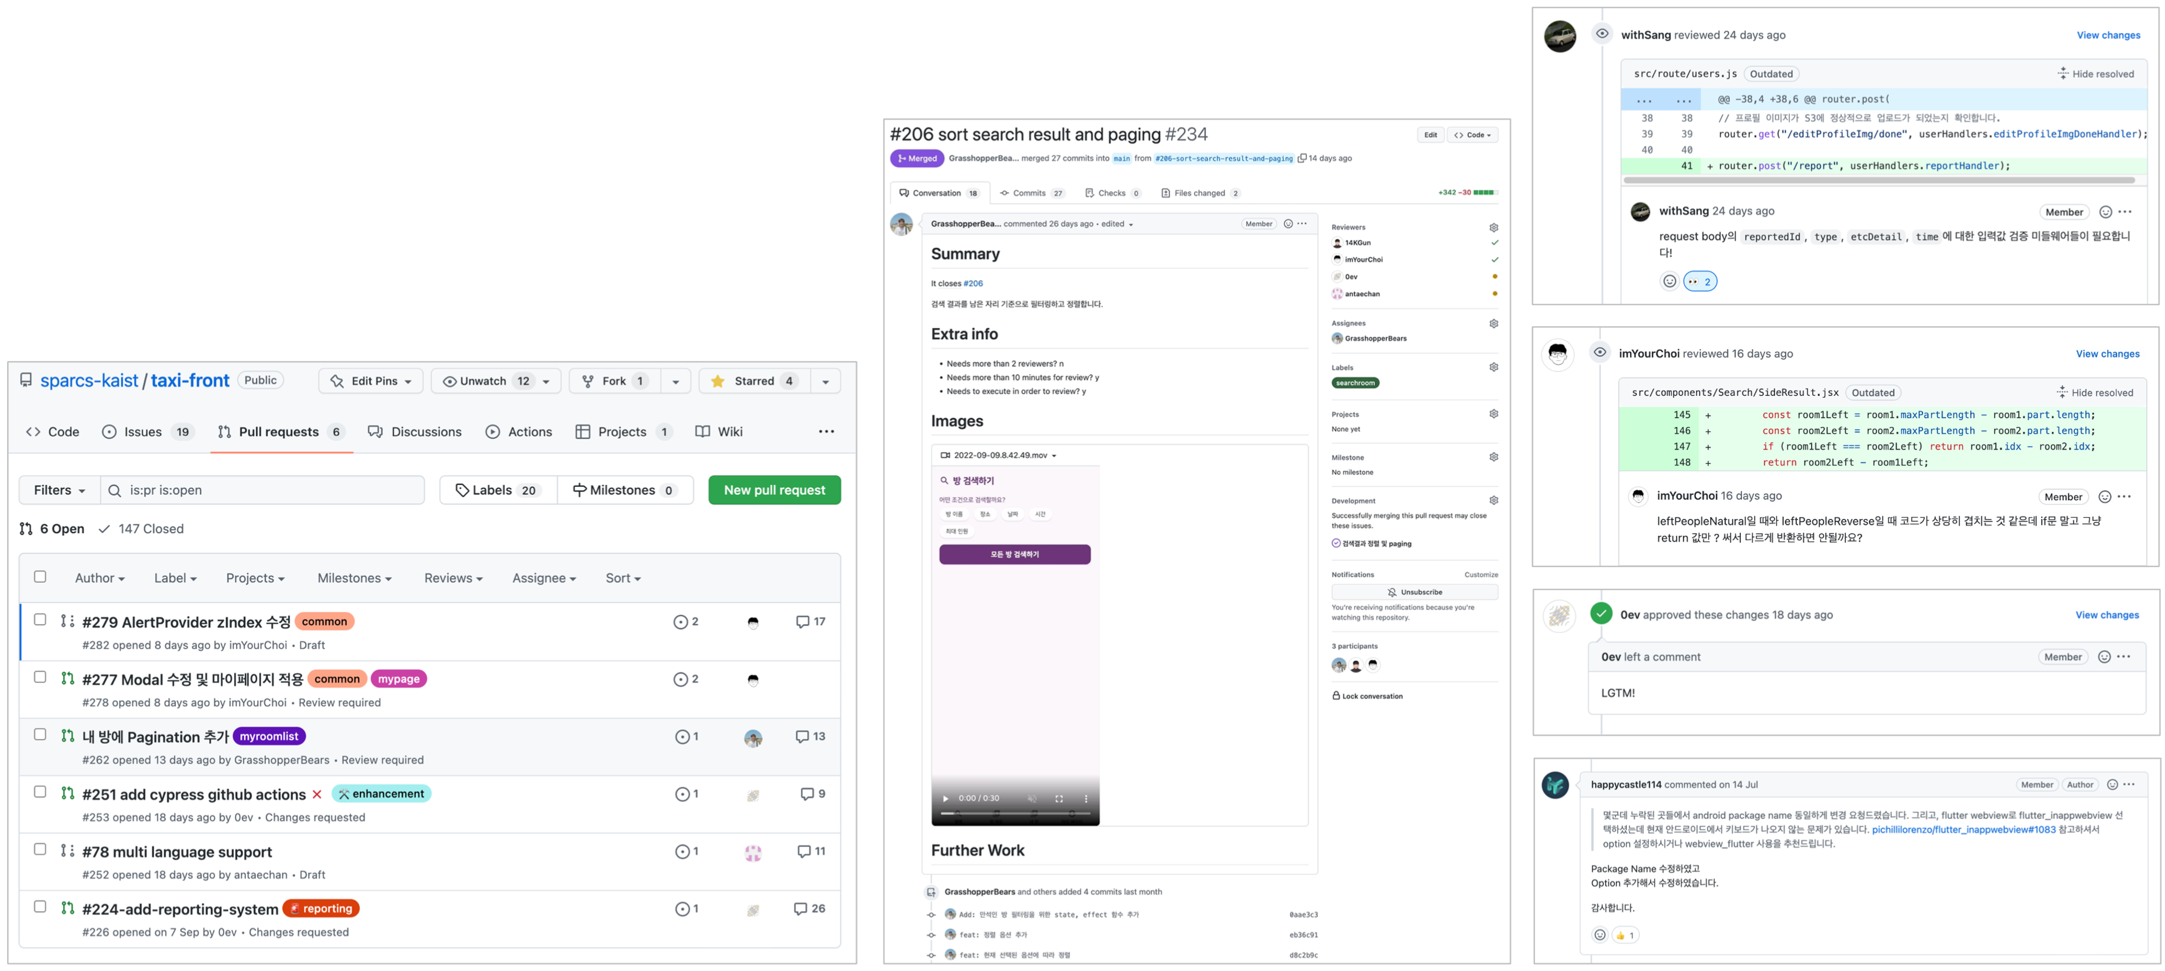Open the Code dropdown on PR #234

(x=1472, y=135)
